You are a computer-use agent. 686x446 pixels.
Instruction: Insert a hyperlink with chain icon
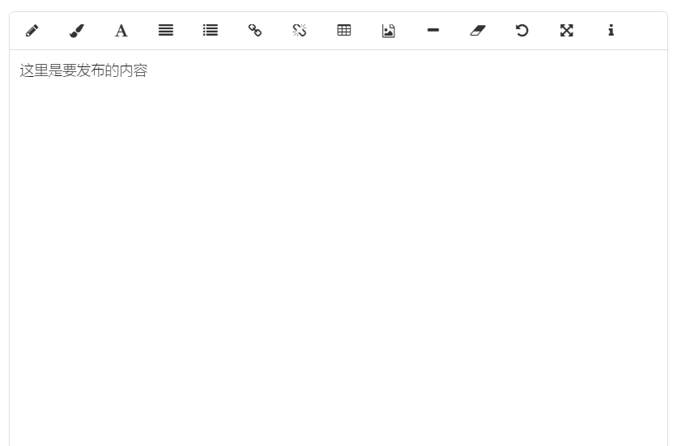click(255, 31)
